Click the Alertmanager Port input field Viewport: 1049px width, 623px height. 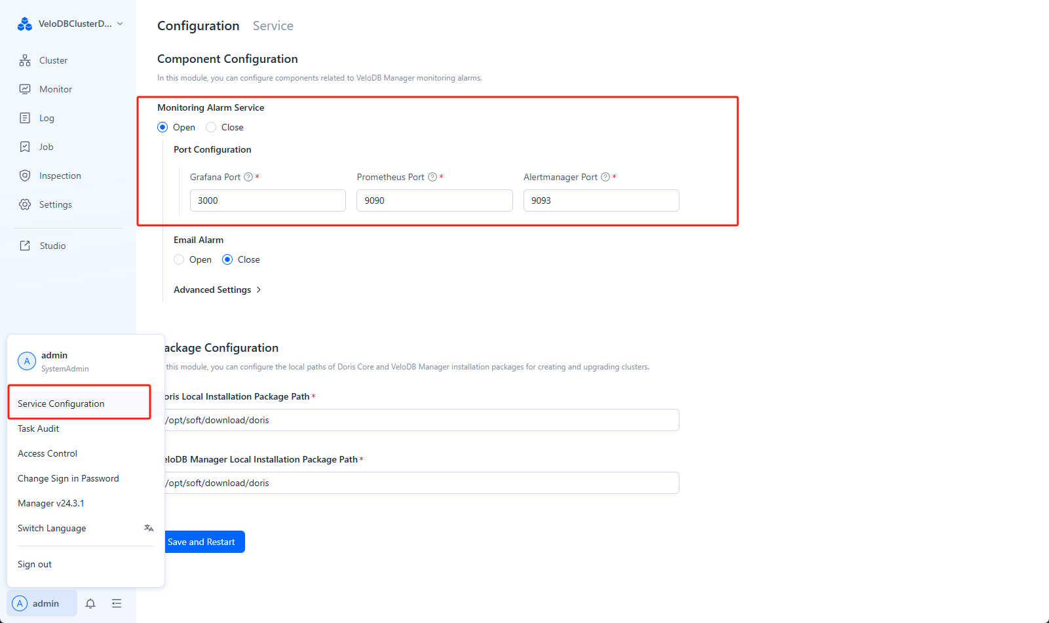601,200
